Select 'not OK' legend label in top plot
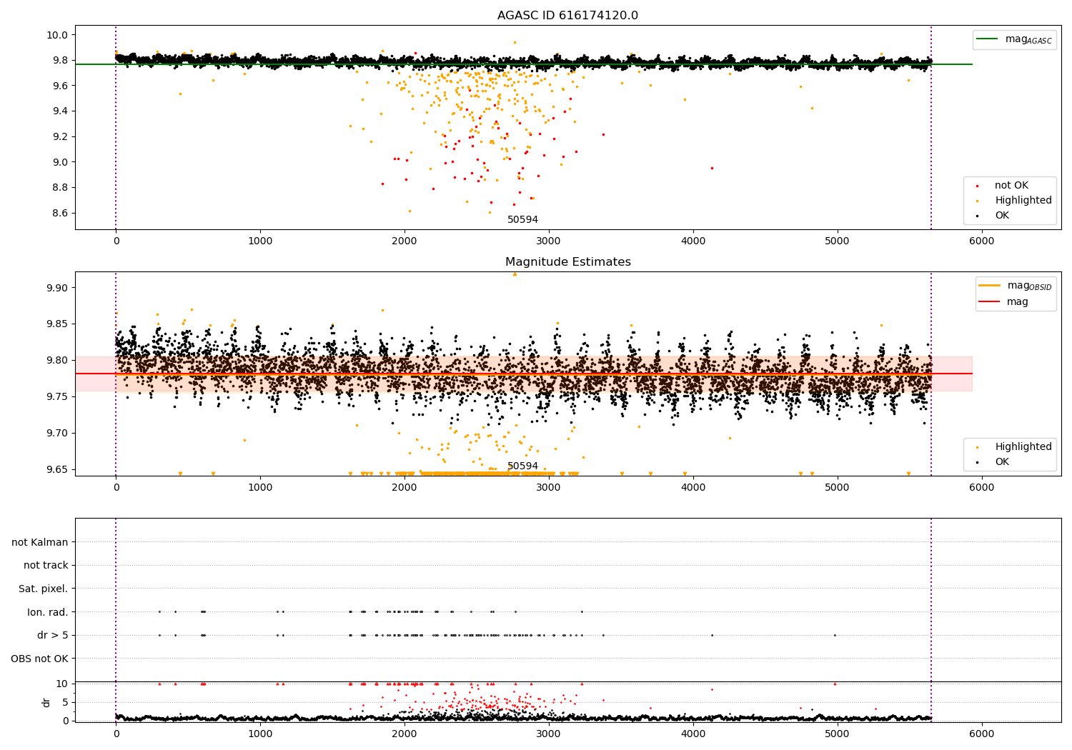 [1011, 186]
